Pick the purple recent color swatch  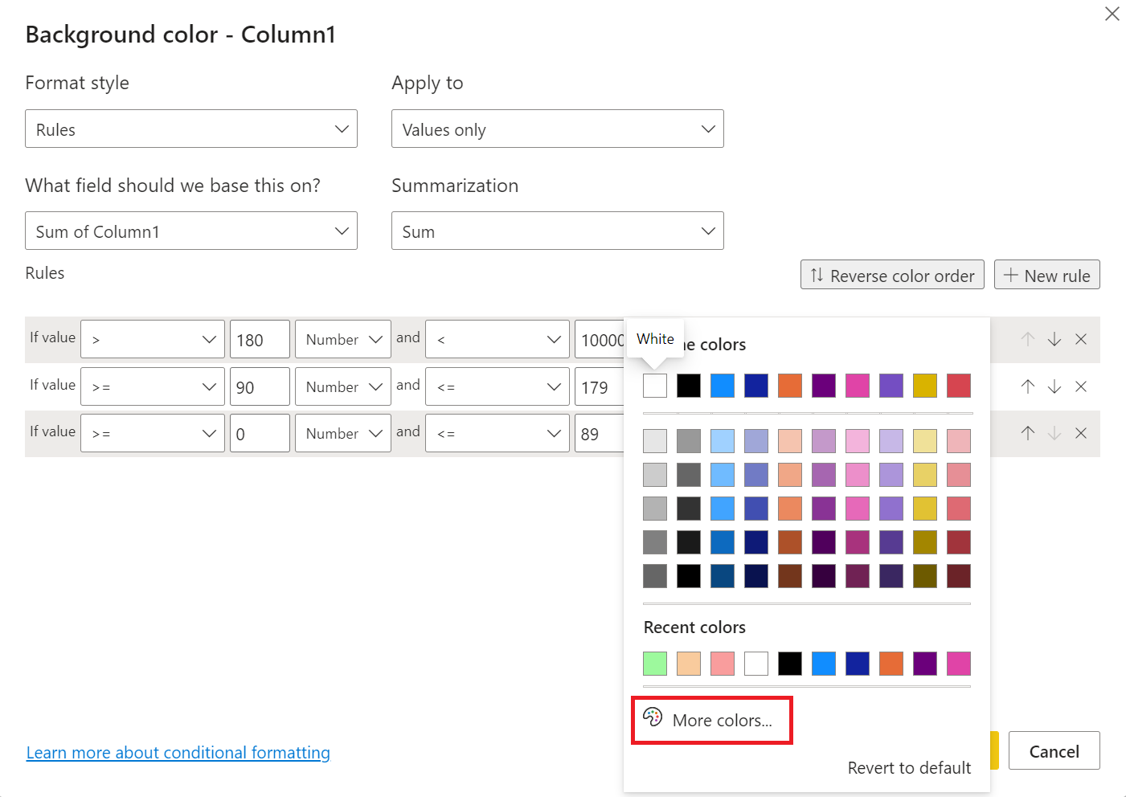(925, 664)
